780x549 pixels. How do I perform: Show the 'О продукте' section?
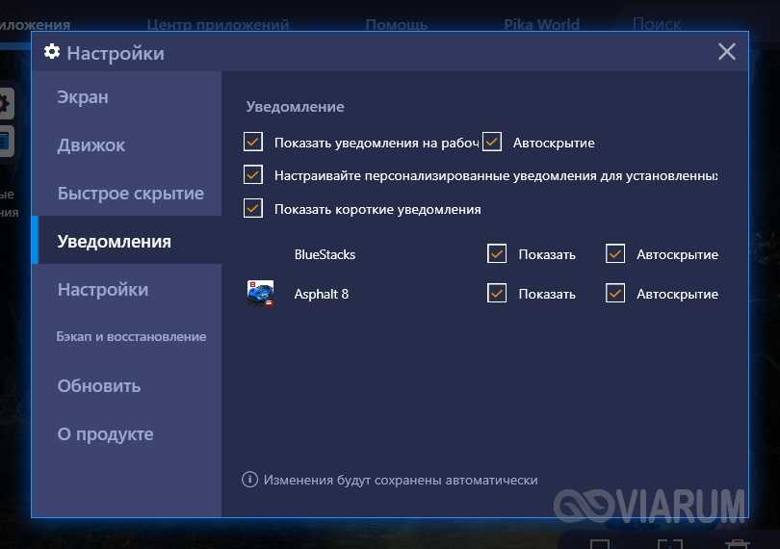tap(105, 434)
